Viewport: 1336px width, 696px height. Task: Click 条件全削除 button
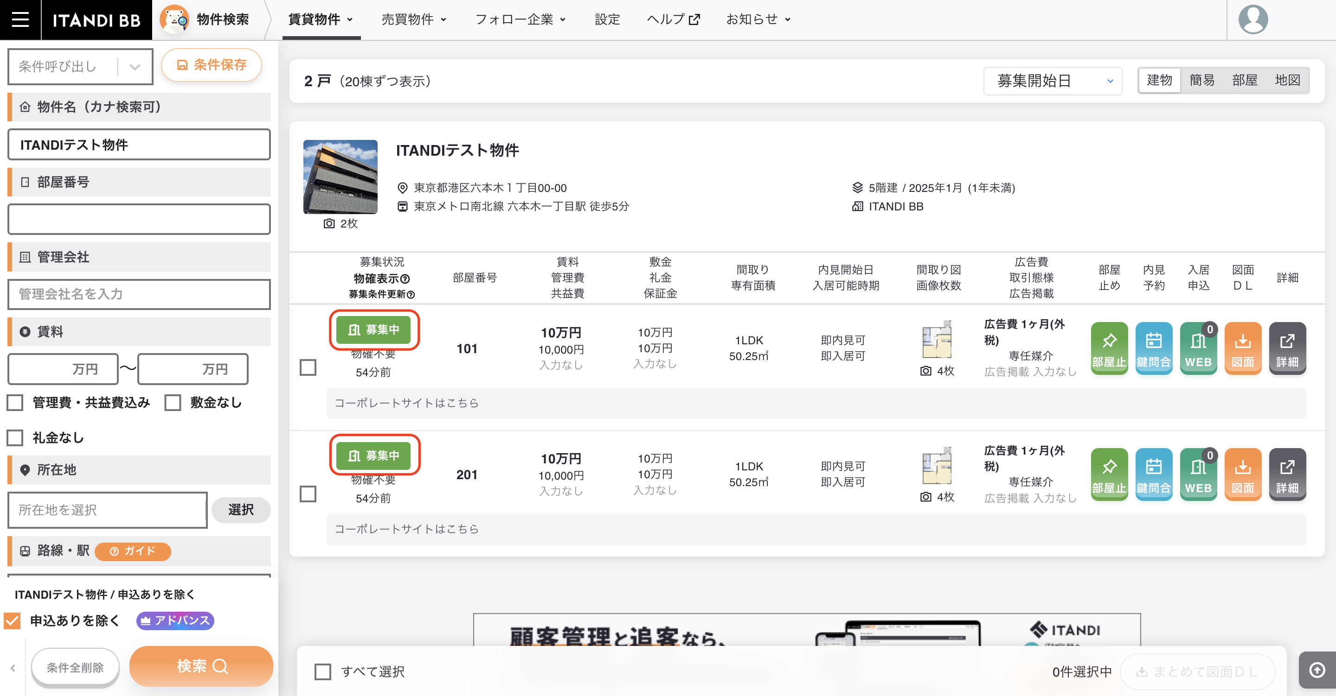[75, 667]
